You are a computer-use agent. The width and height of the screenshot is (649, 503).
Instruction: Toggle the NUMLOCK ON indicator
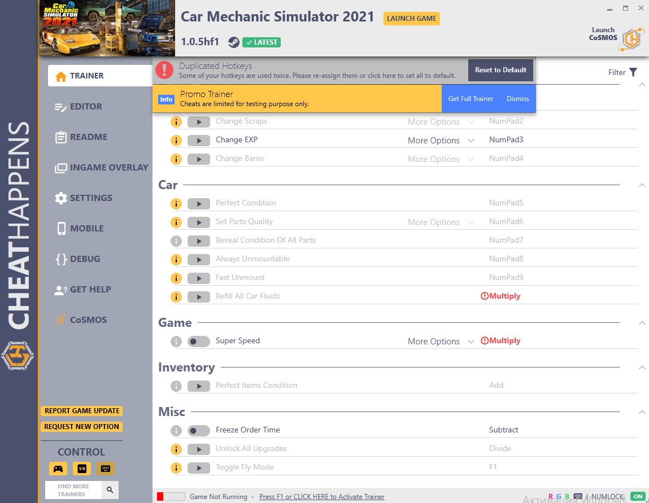(x=638, y=496)
